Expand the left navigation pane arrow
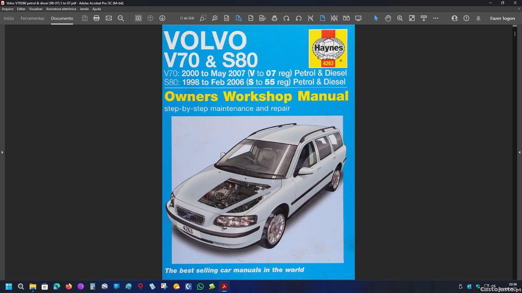Viewport: 522px width, 293px height. point(2,152)
